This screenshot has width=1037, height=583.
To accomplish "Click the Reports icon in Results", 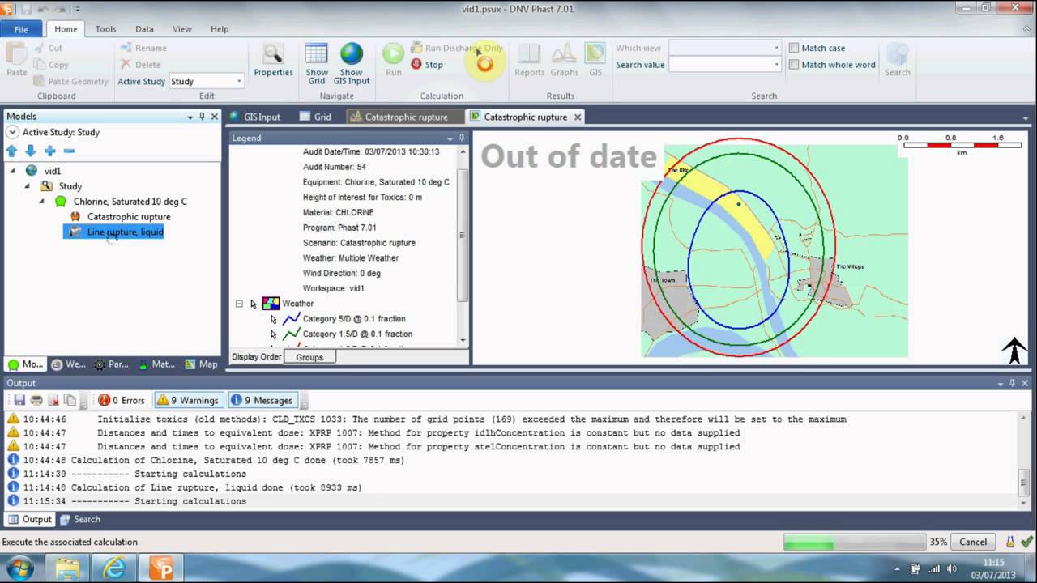I will (x=529, y=54).
